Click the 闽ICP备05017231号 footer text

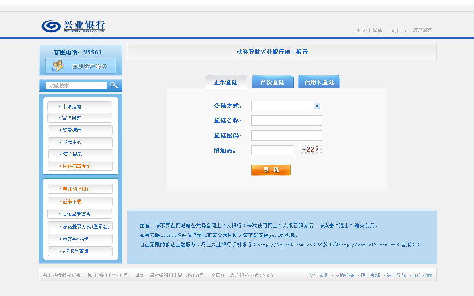click(108, 275)
